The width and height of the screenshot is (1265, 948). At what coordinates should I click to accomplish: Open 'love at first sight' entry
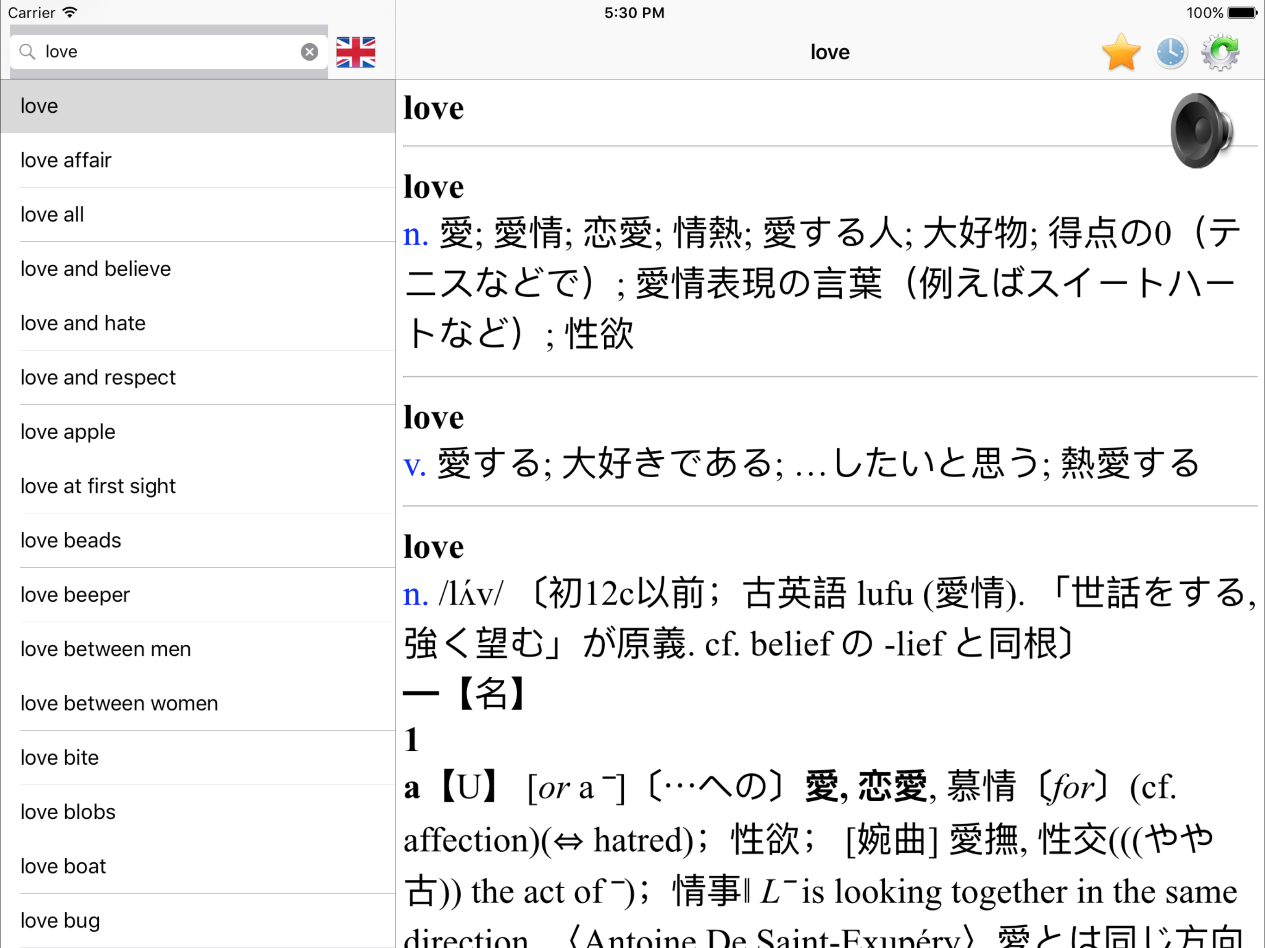98,486
